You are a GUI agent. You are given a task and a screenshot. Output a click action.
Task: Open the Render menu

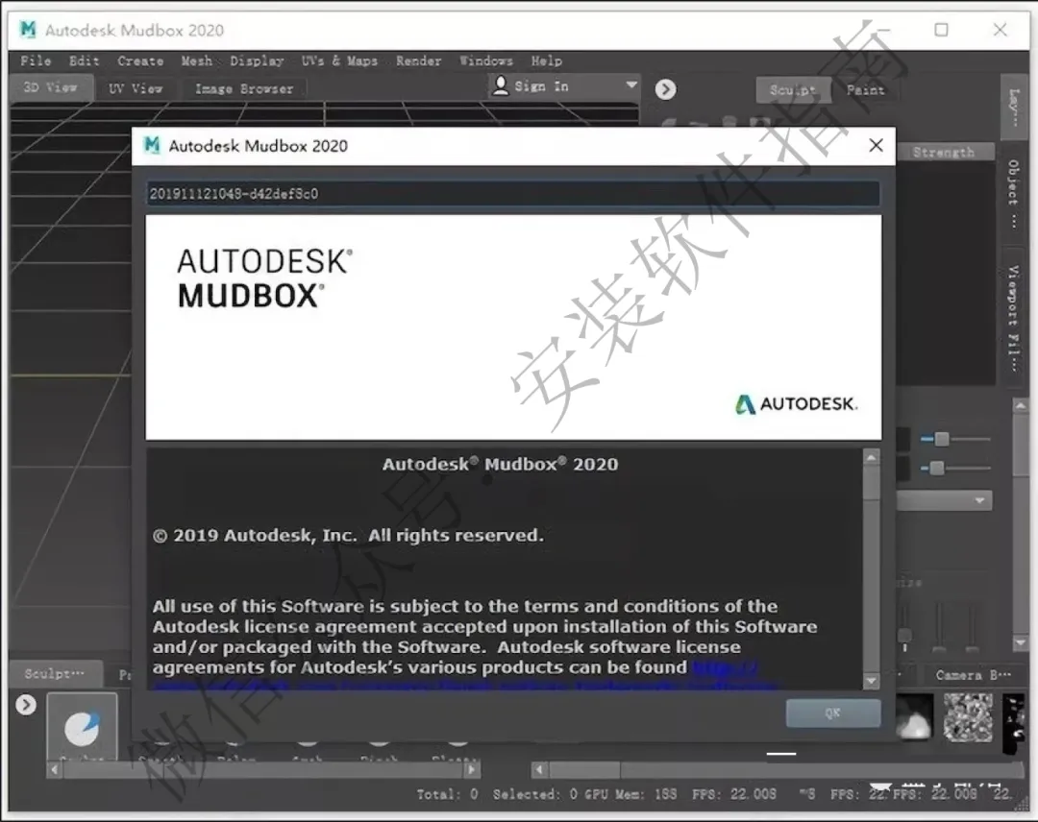[x=418, y=60]
